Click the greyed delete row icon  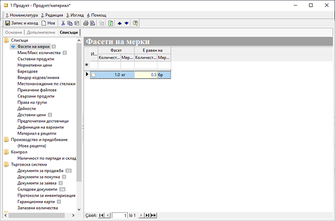102,23
